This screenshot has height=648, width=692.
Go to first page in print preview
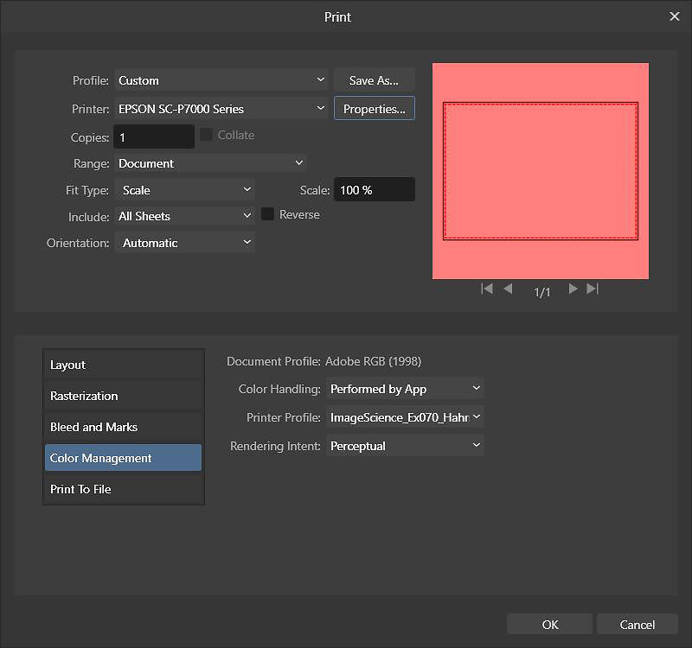[x=487, y=289]
